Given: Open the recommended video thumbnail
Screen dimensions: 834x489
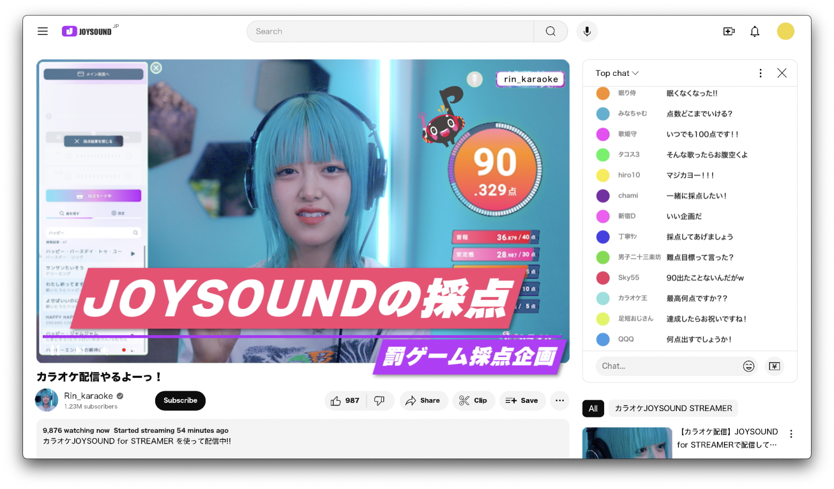Looking at the screenshot, I should click(x=627, y=443).
